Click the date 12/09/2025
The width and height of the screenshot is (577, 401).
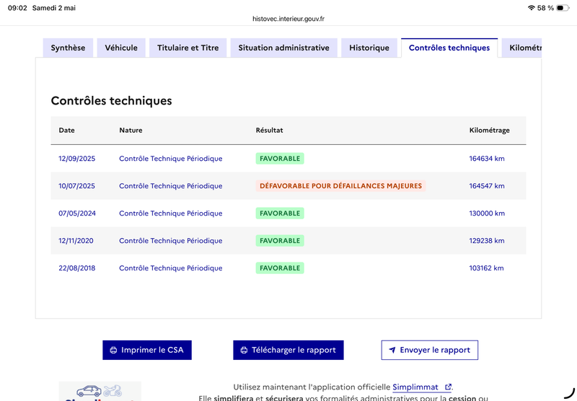[77, 159]
